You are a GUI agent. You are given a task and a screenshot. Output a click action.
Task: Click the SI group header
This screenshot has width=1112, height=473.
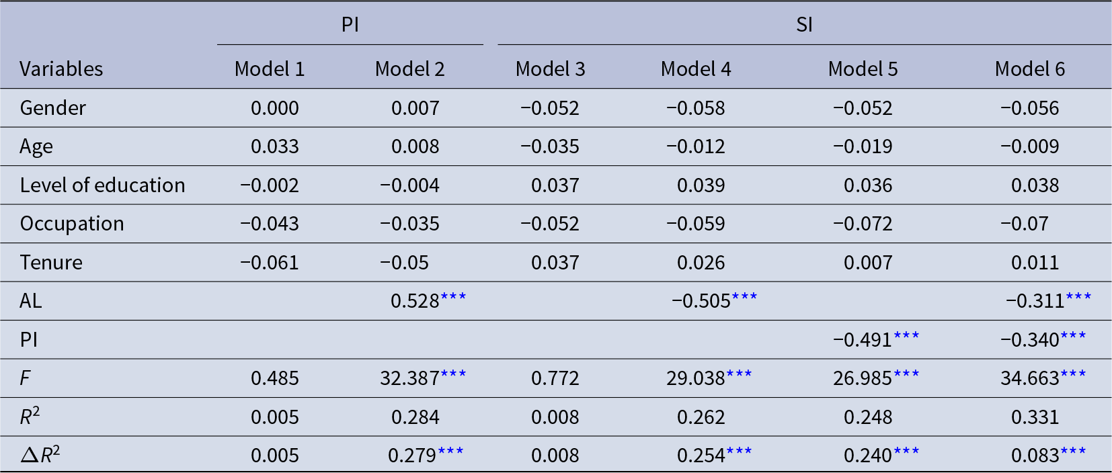tap(804, 25)
